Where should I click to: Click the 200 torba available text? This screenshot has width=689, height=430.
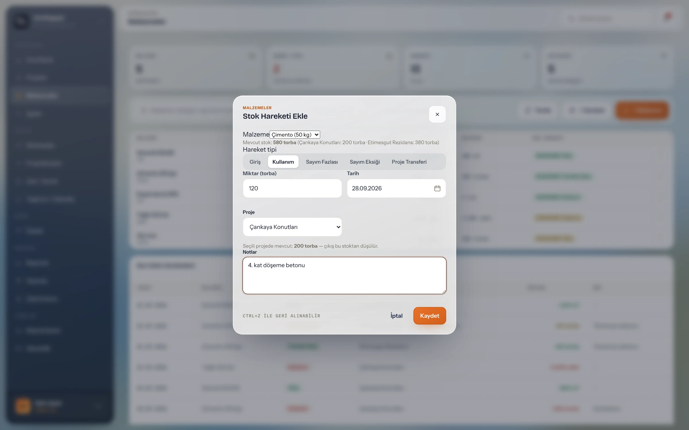[305, 246]
